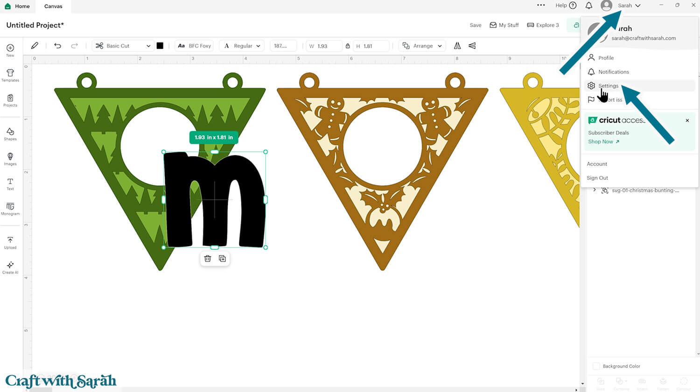Open the Basic Cut operation dropdown
This screenshot has width=700, height=392.
tap(122, 46)
